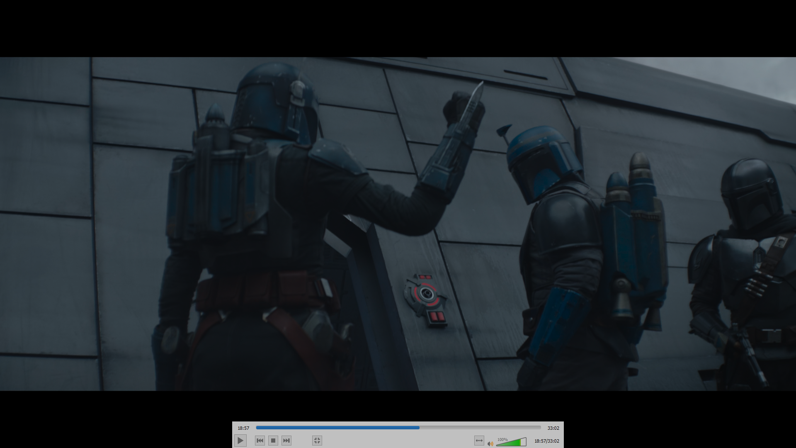Viewport: 796px width, 448px height.
Task: Skip to next media item
Action: tap(286, 441)
